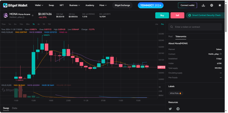Switch to the Pool tab
Viewport: 228px width, 113px height.
click(170, 36)
